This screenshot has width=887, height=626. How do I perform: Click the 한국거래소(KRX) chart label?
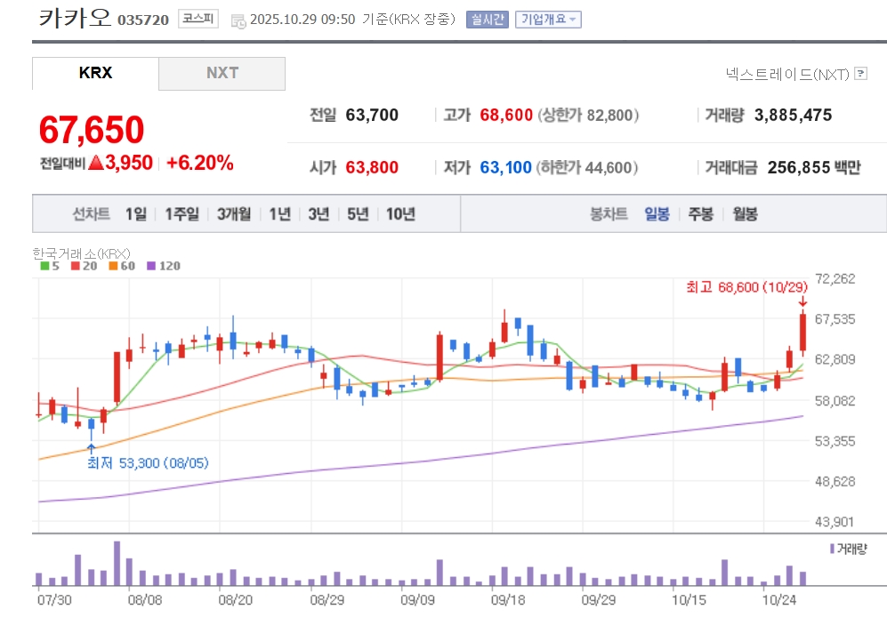click(x=81, y=253)
